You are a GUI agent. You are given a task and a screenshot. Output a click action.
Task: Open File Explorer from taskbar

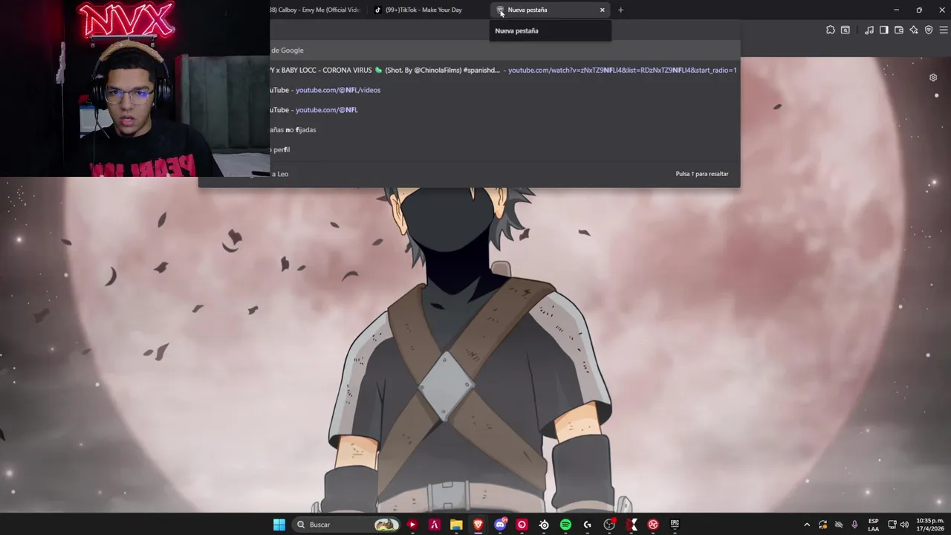pyautogui.click(x=456, y=525)
